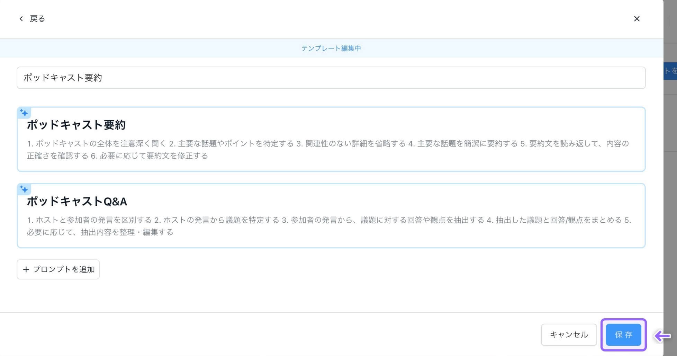The image size is (677, 356).
Task: Click the ポッドキャスト要約 prompt description text
Action: pos(328,150)
